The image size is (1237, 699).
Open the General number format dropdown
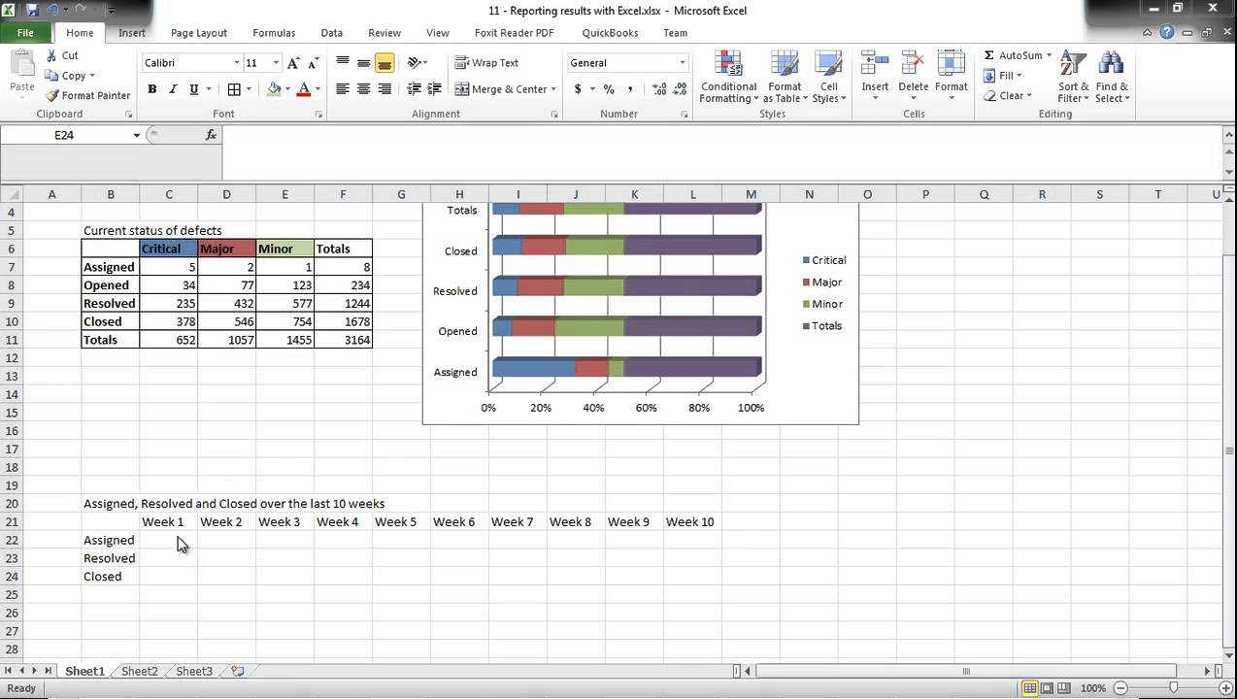click(x=682, y=62)
